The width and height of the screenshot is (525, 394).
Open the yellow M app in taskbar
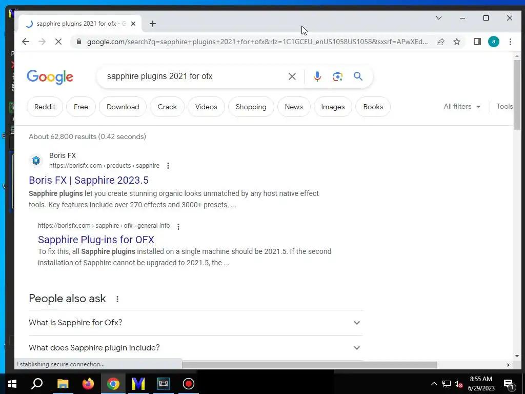click(x=138, y=384)
